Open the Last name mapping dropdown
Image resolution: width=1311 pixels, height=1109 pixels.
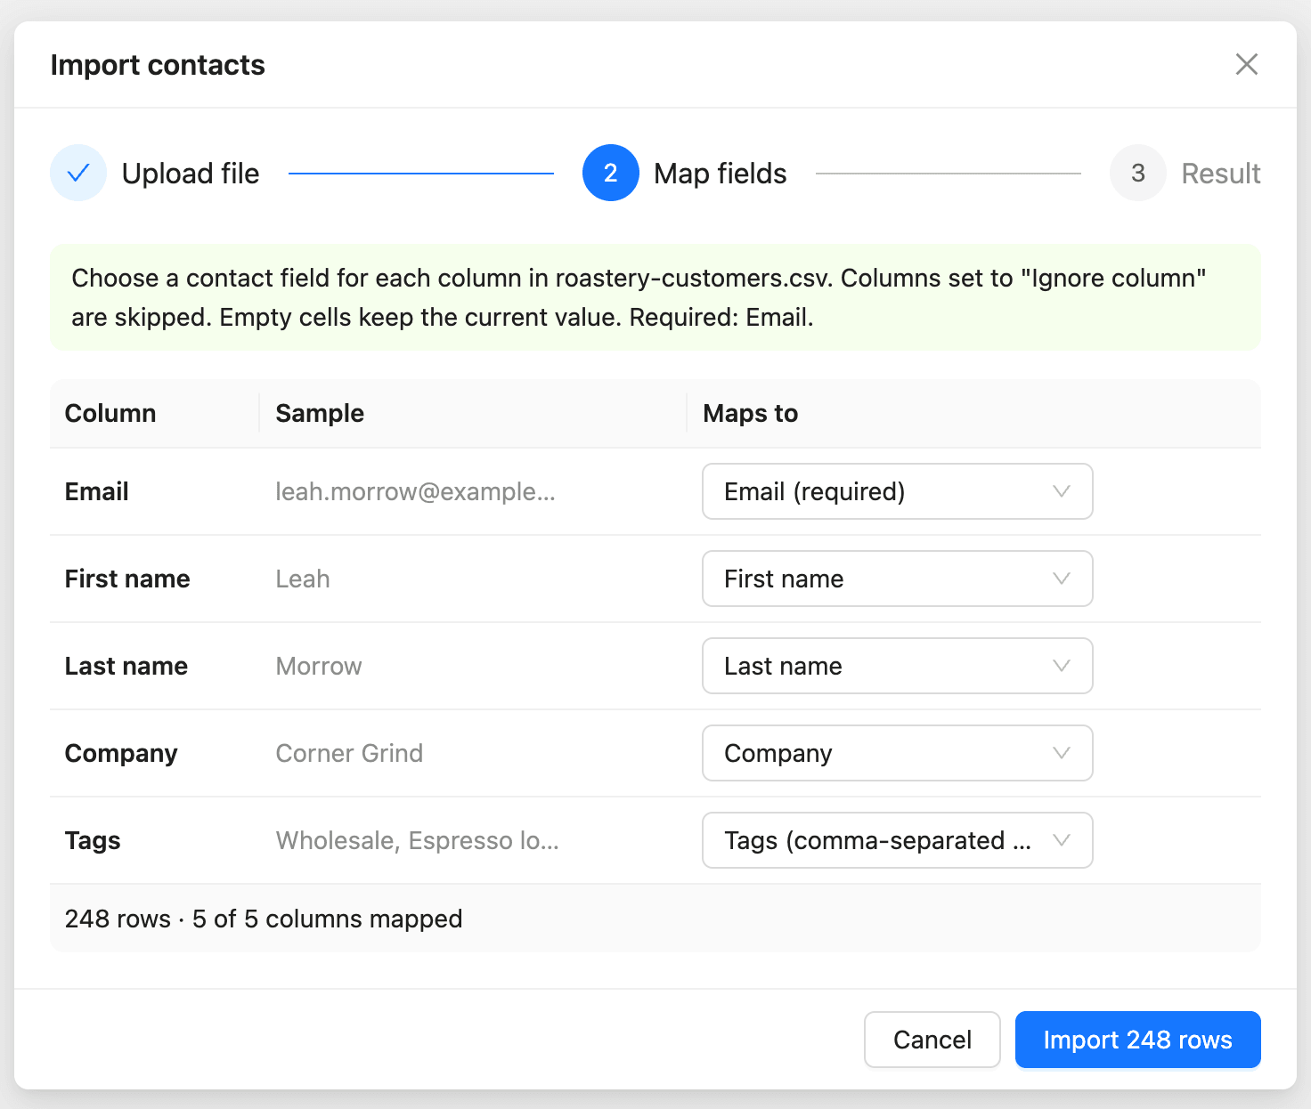coord(898,666)
